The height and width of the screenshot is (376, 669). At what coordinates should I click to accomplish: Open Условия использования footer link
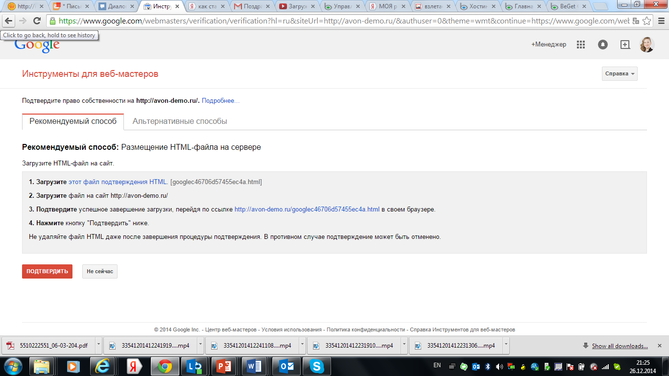click(x=291, y=330)
